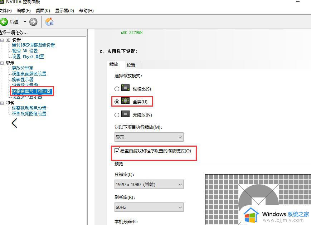Open the 帮助(H) menu
This screenshot has width=311, height=225.
pos(86,11)
